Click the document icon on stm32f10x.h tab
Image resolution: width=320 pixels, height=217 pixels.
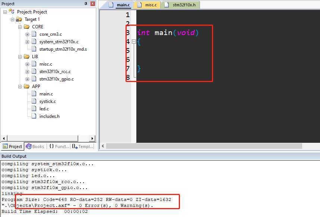(167, 5)
